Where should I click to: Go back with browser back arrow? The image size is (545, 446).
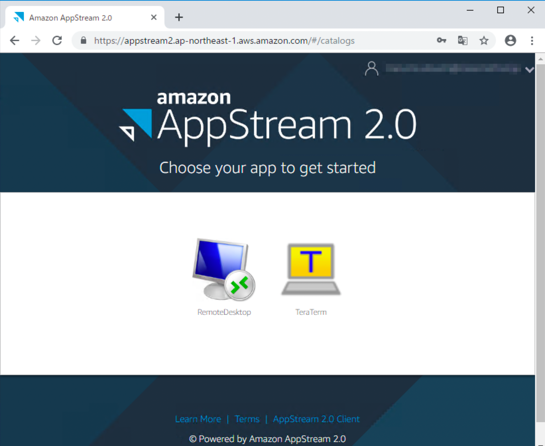15,40
